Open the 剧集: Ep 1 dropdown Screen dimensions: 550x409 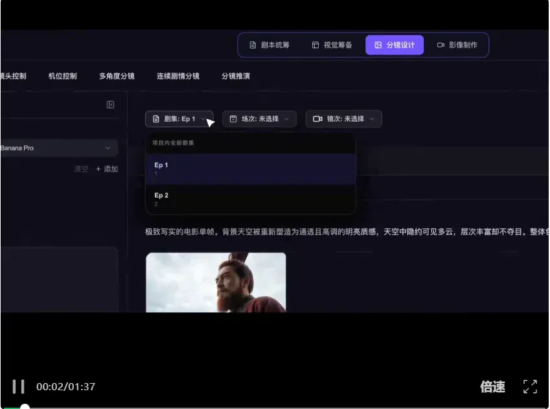coord(179,119)
